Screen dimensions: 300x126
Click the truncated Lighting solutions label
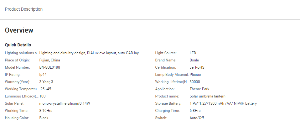point(22,53)
